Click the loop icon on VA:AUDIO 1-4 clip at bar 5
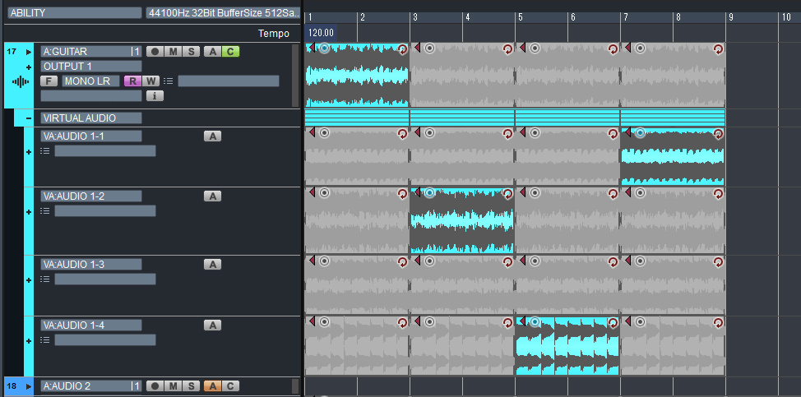This screenshot has height=397, width=801. pyautogui.click(x=613, y=322)
